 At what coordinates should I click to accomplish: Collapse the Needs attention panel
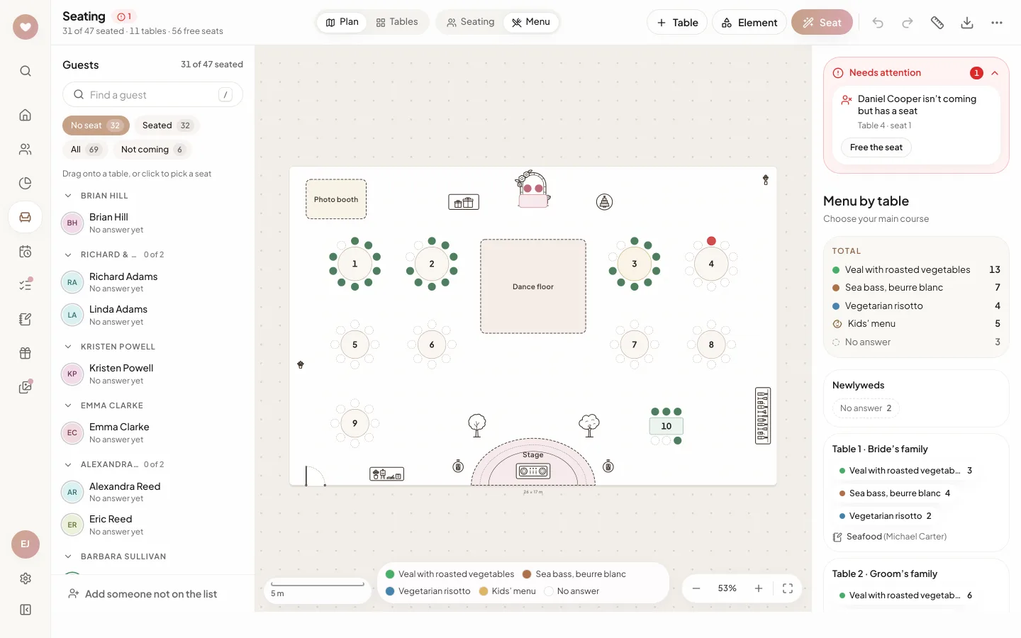pos(995,73)
